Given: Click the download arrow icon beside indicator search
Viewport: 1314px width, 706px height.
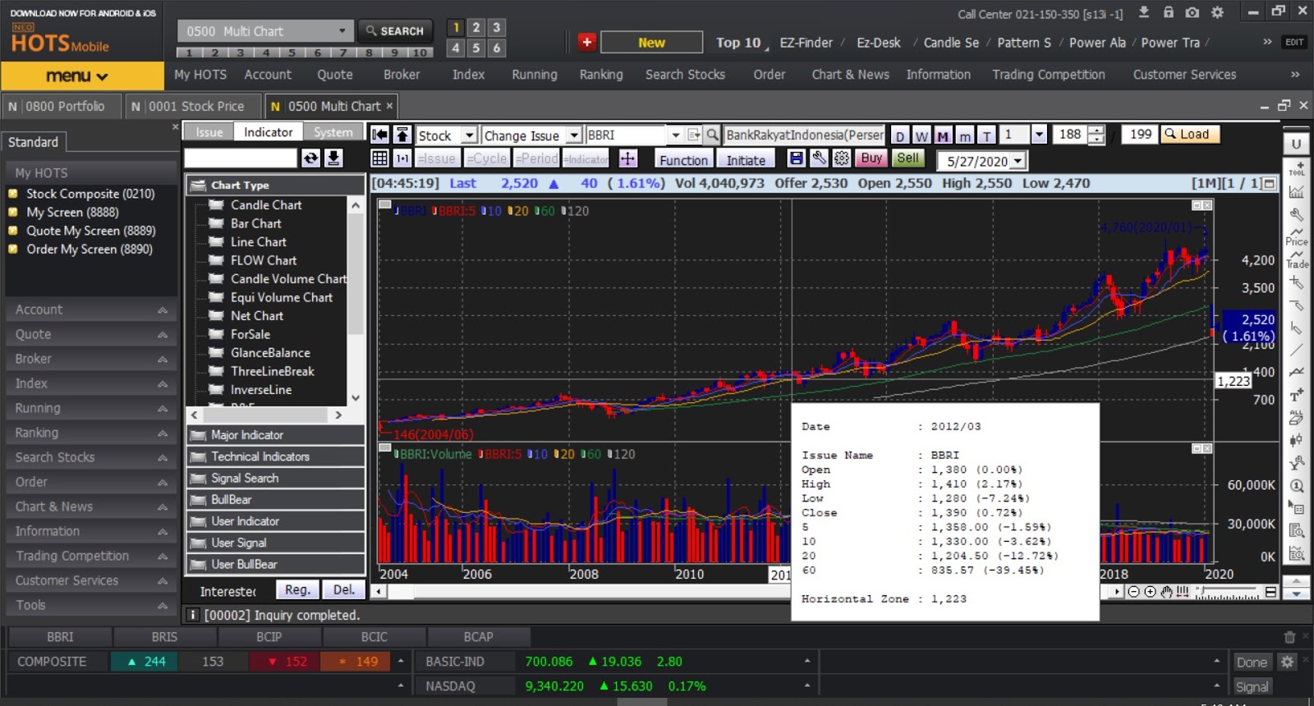Looking at the screenshot, I should coord(333,158).
